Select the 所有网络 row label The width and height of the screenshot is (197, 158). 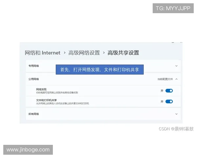click(34, 114)
